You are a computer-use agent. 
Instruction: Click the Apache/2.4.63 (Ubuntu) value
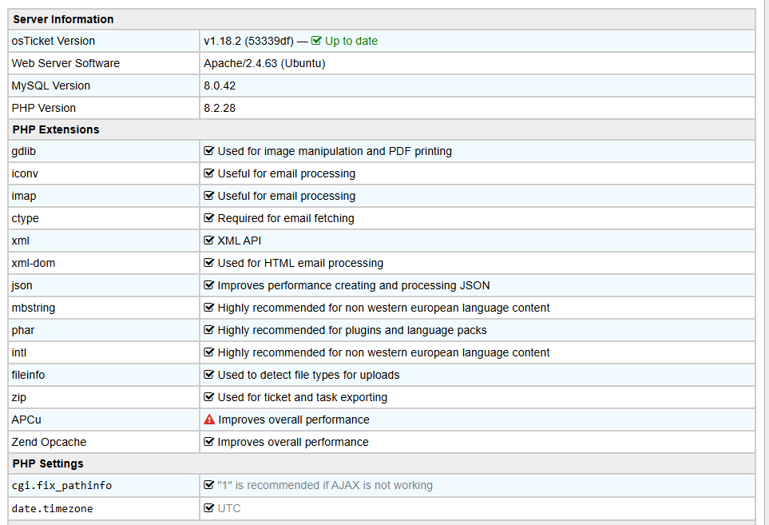(x=265, y=63)
